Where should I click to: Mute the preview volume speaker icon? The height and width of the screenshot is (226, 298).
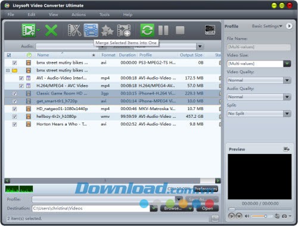(247, 216)
